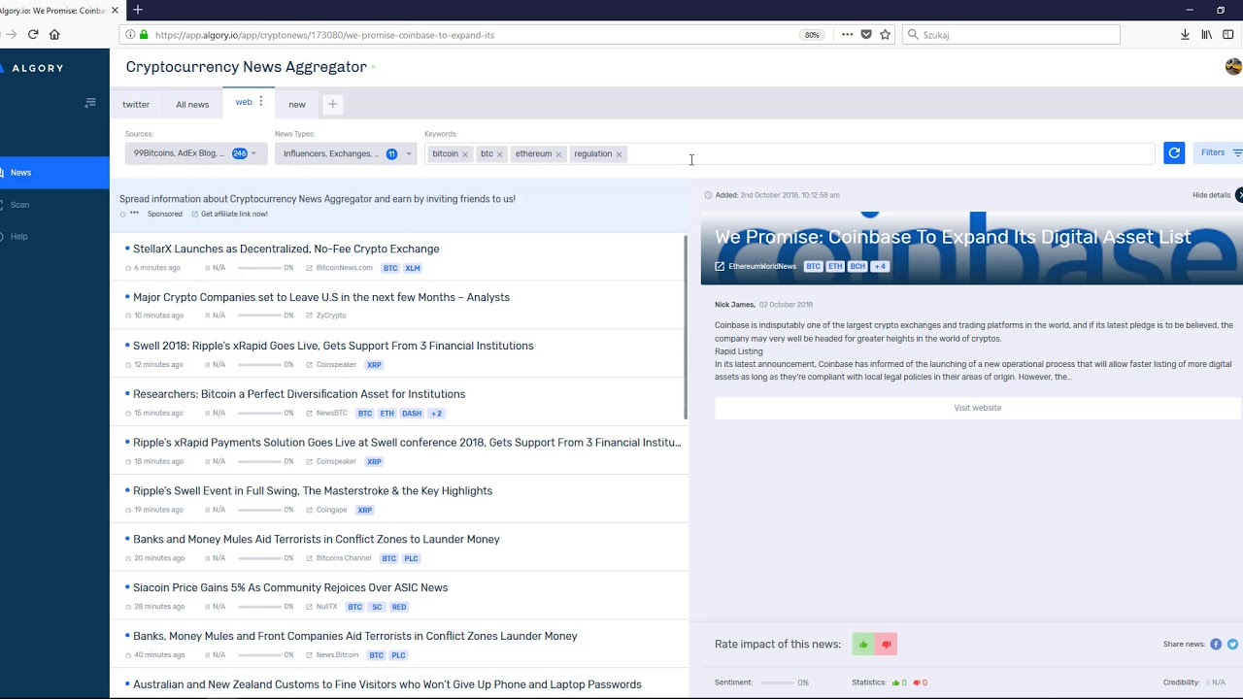Click Visit website button
This screenshot has width=1243, height=699.
tap(977, 408)
